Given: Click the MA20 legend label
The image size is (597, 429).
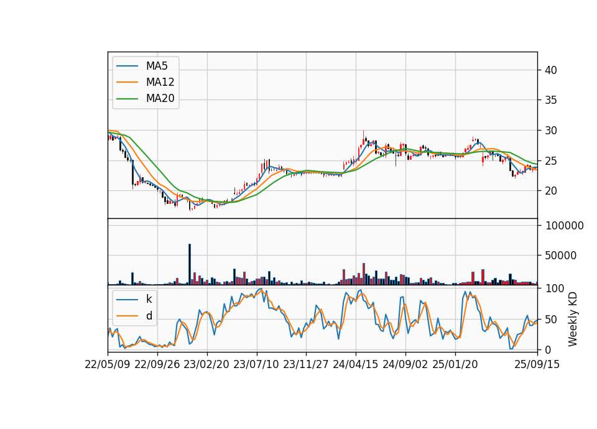Looking at the screenshot, I should [160, 99].
